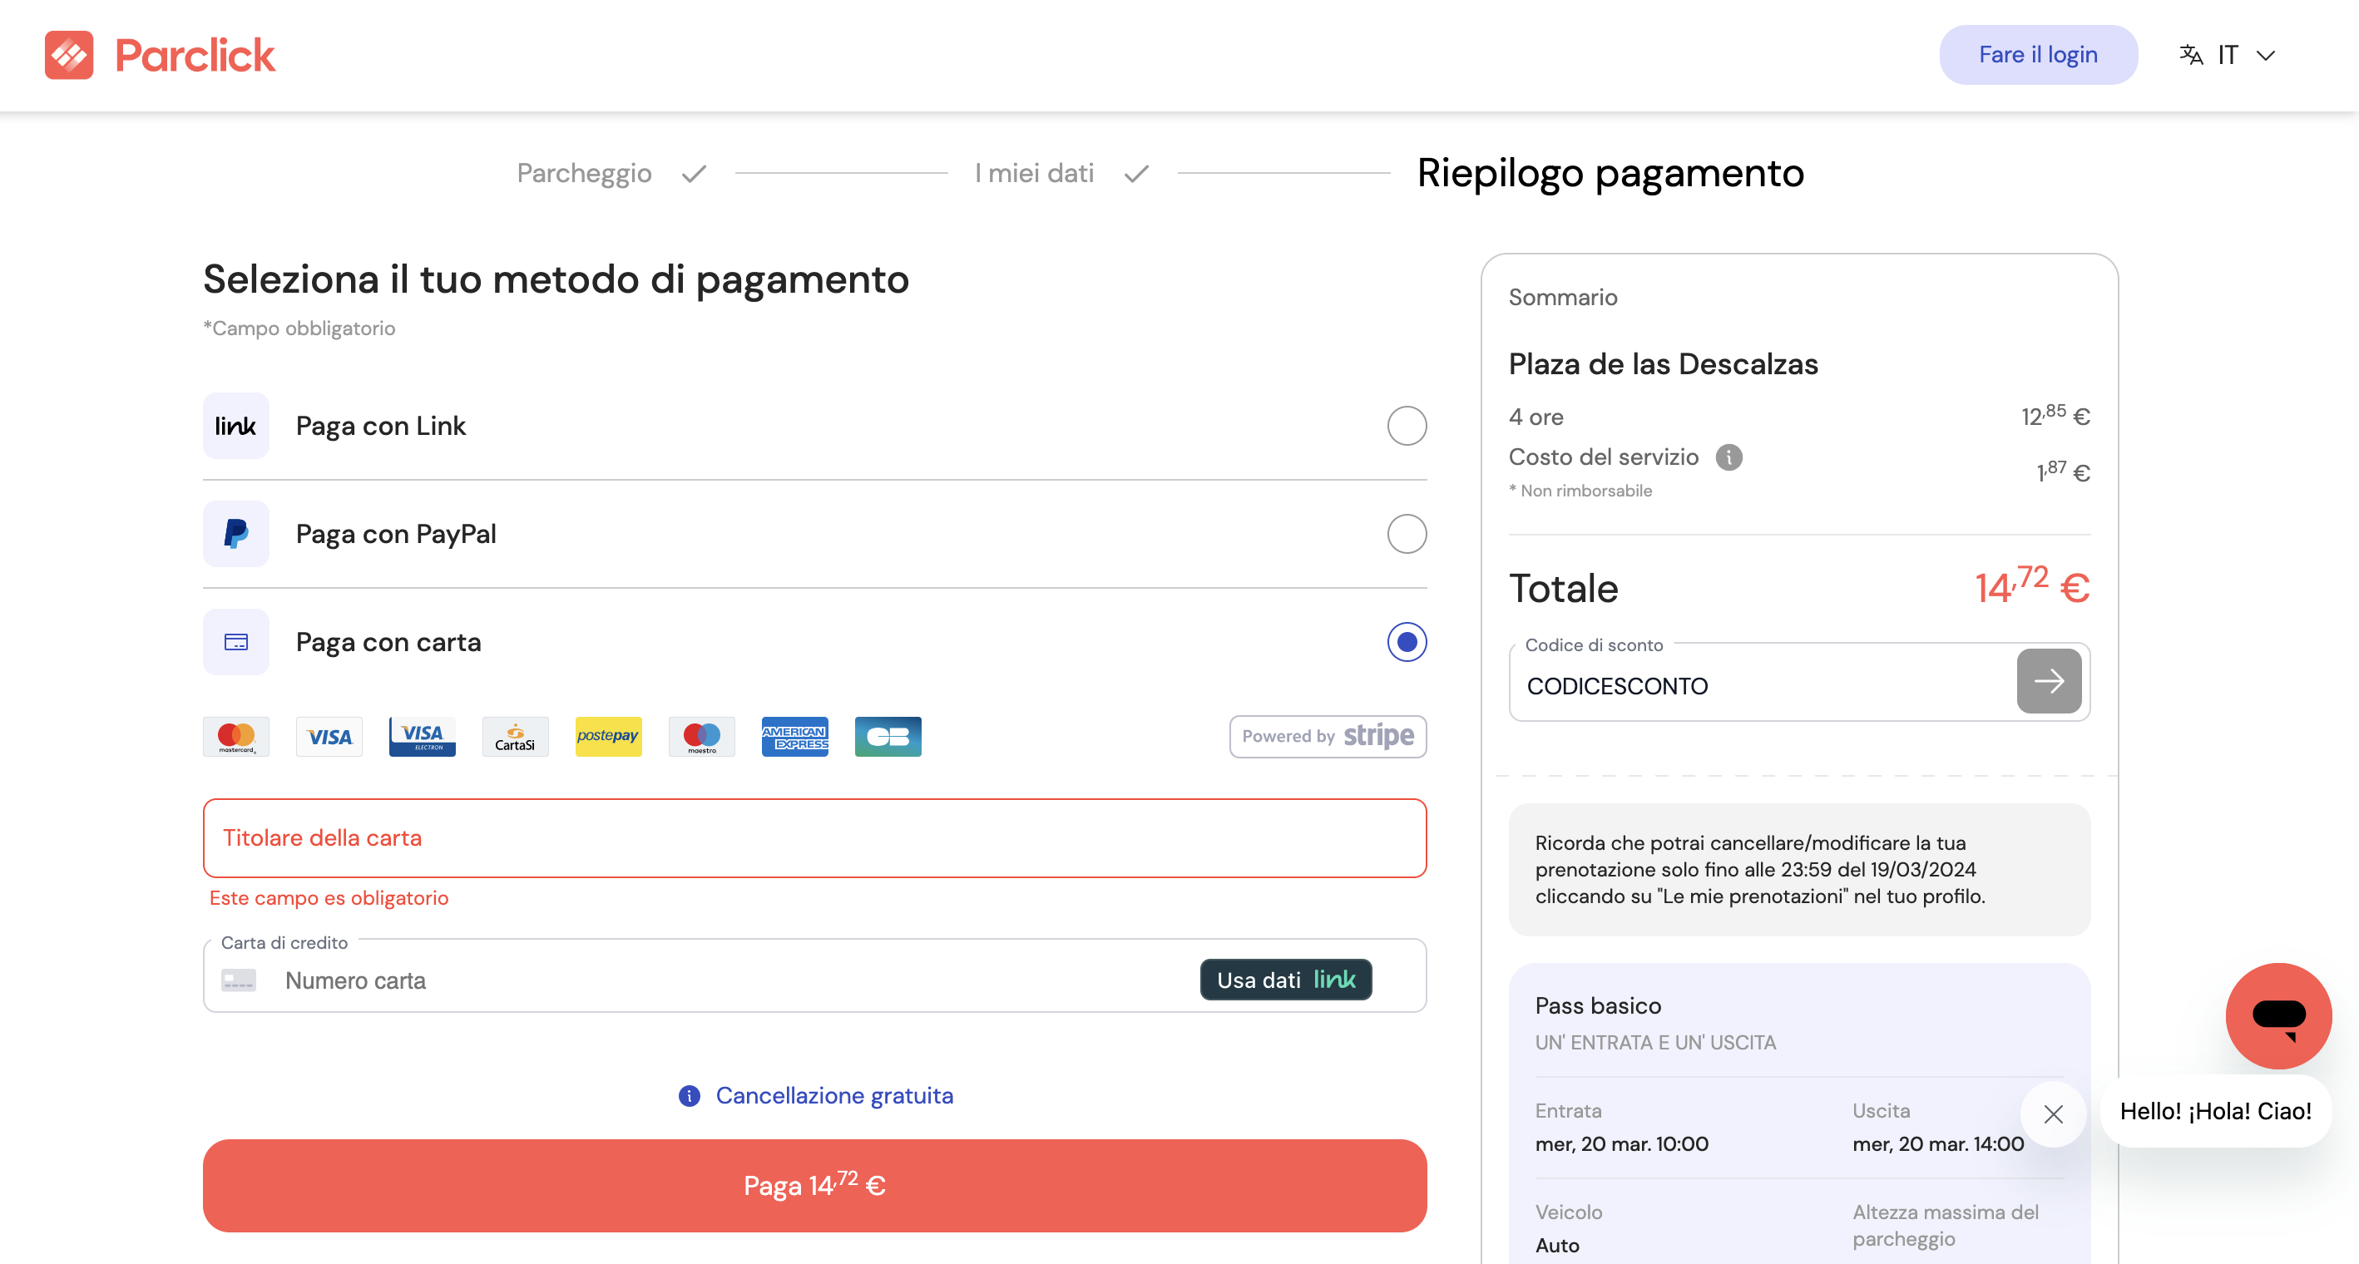The height and width of the screenshot is (1264, 2359).
Task: Open the chat bubble widget
Action: (2278, 1016)
